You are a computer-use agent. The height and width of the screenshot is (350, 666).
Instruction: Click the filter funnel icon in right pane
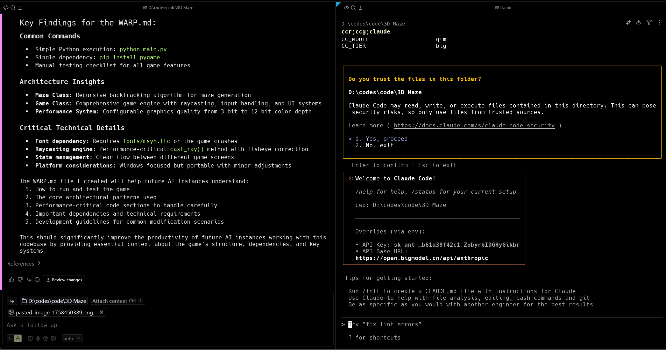click(x=649, y=22)
